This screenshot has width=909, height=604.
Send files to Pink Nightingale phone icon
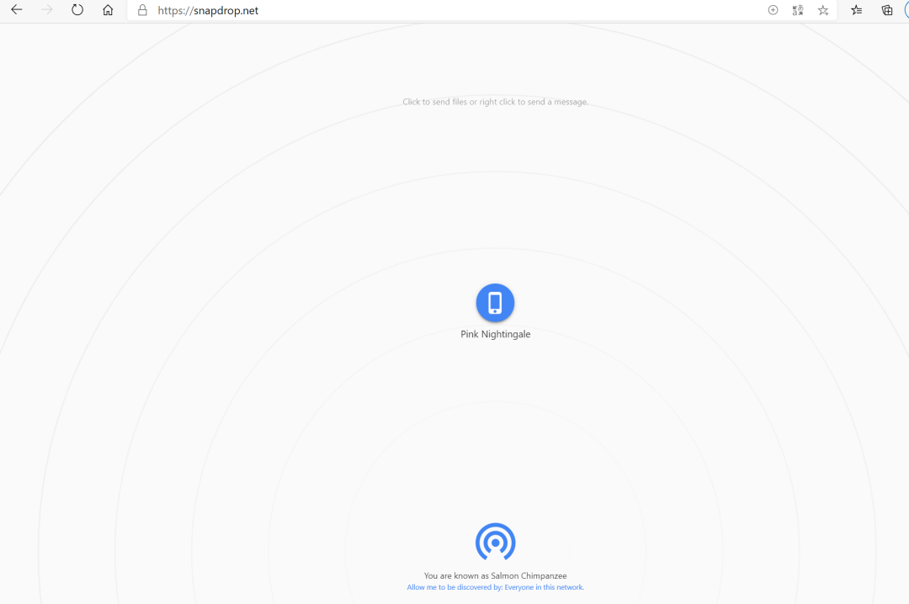(495, 303)
